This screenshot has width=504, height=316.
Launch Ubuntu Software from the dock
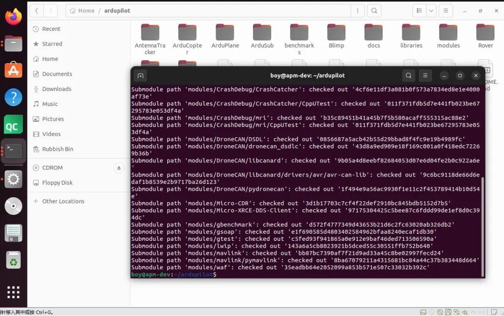[13, 70]
